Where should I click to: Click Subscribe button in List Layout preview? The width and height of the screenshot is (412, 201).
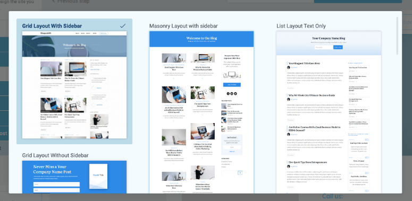[338, 47]
